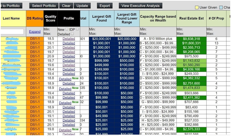Clear the current selection with Clear button
The height and width of the screenshot is (136, 231).
pyautogui.click(x=66, y=6)
